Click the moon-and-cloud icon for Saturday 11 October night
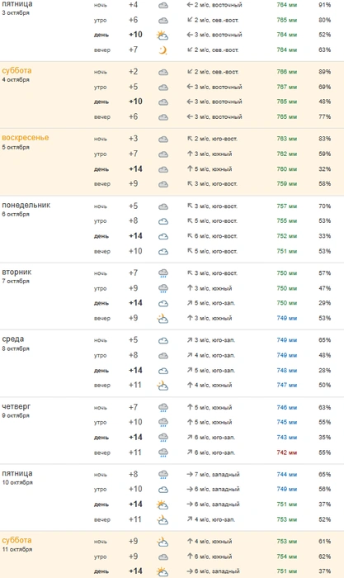Image resolution: width=344 pixels, height=578 pixels. [163, 542]
